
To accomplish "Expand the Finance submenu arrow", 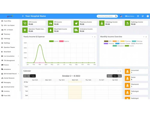I will 18,65.
